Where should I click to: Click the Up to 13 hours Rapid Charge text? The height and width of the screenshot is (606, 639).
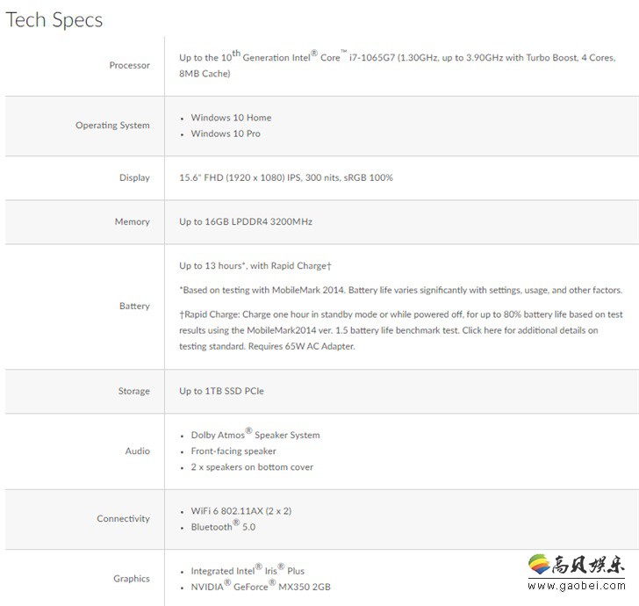click(255, 265)
